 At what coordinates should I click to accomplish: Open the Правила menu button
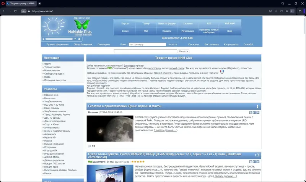pyautogui.click(x=167, y=31)
